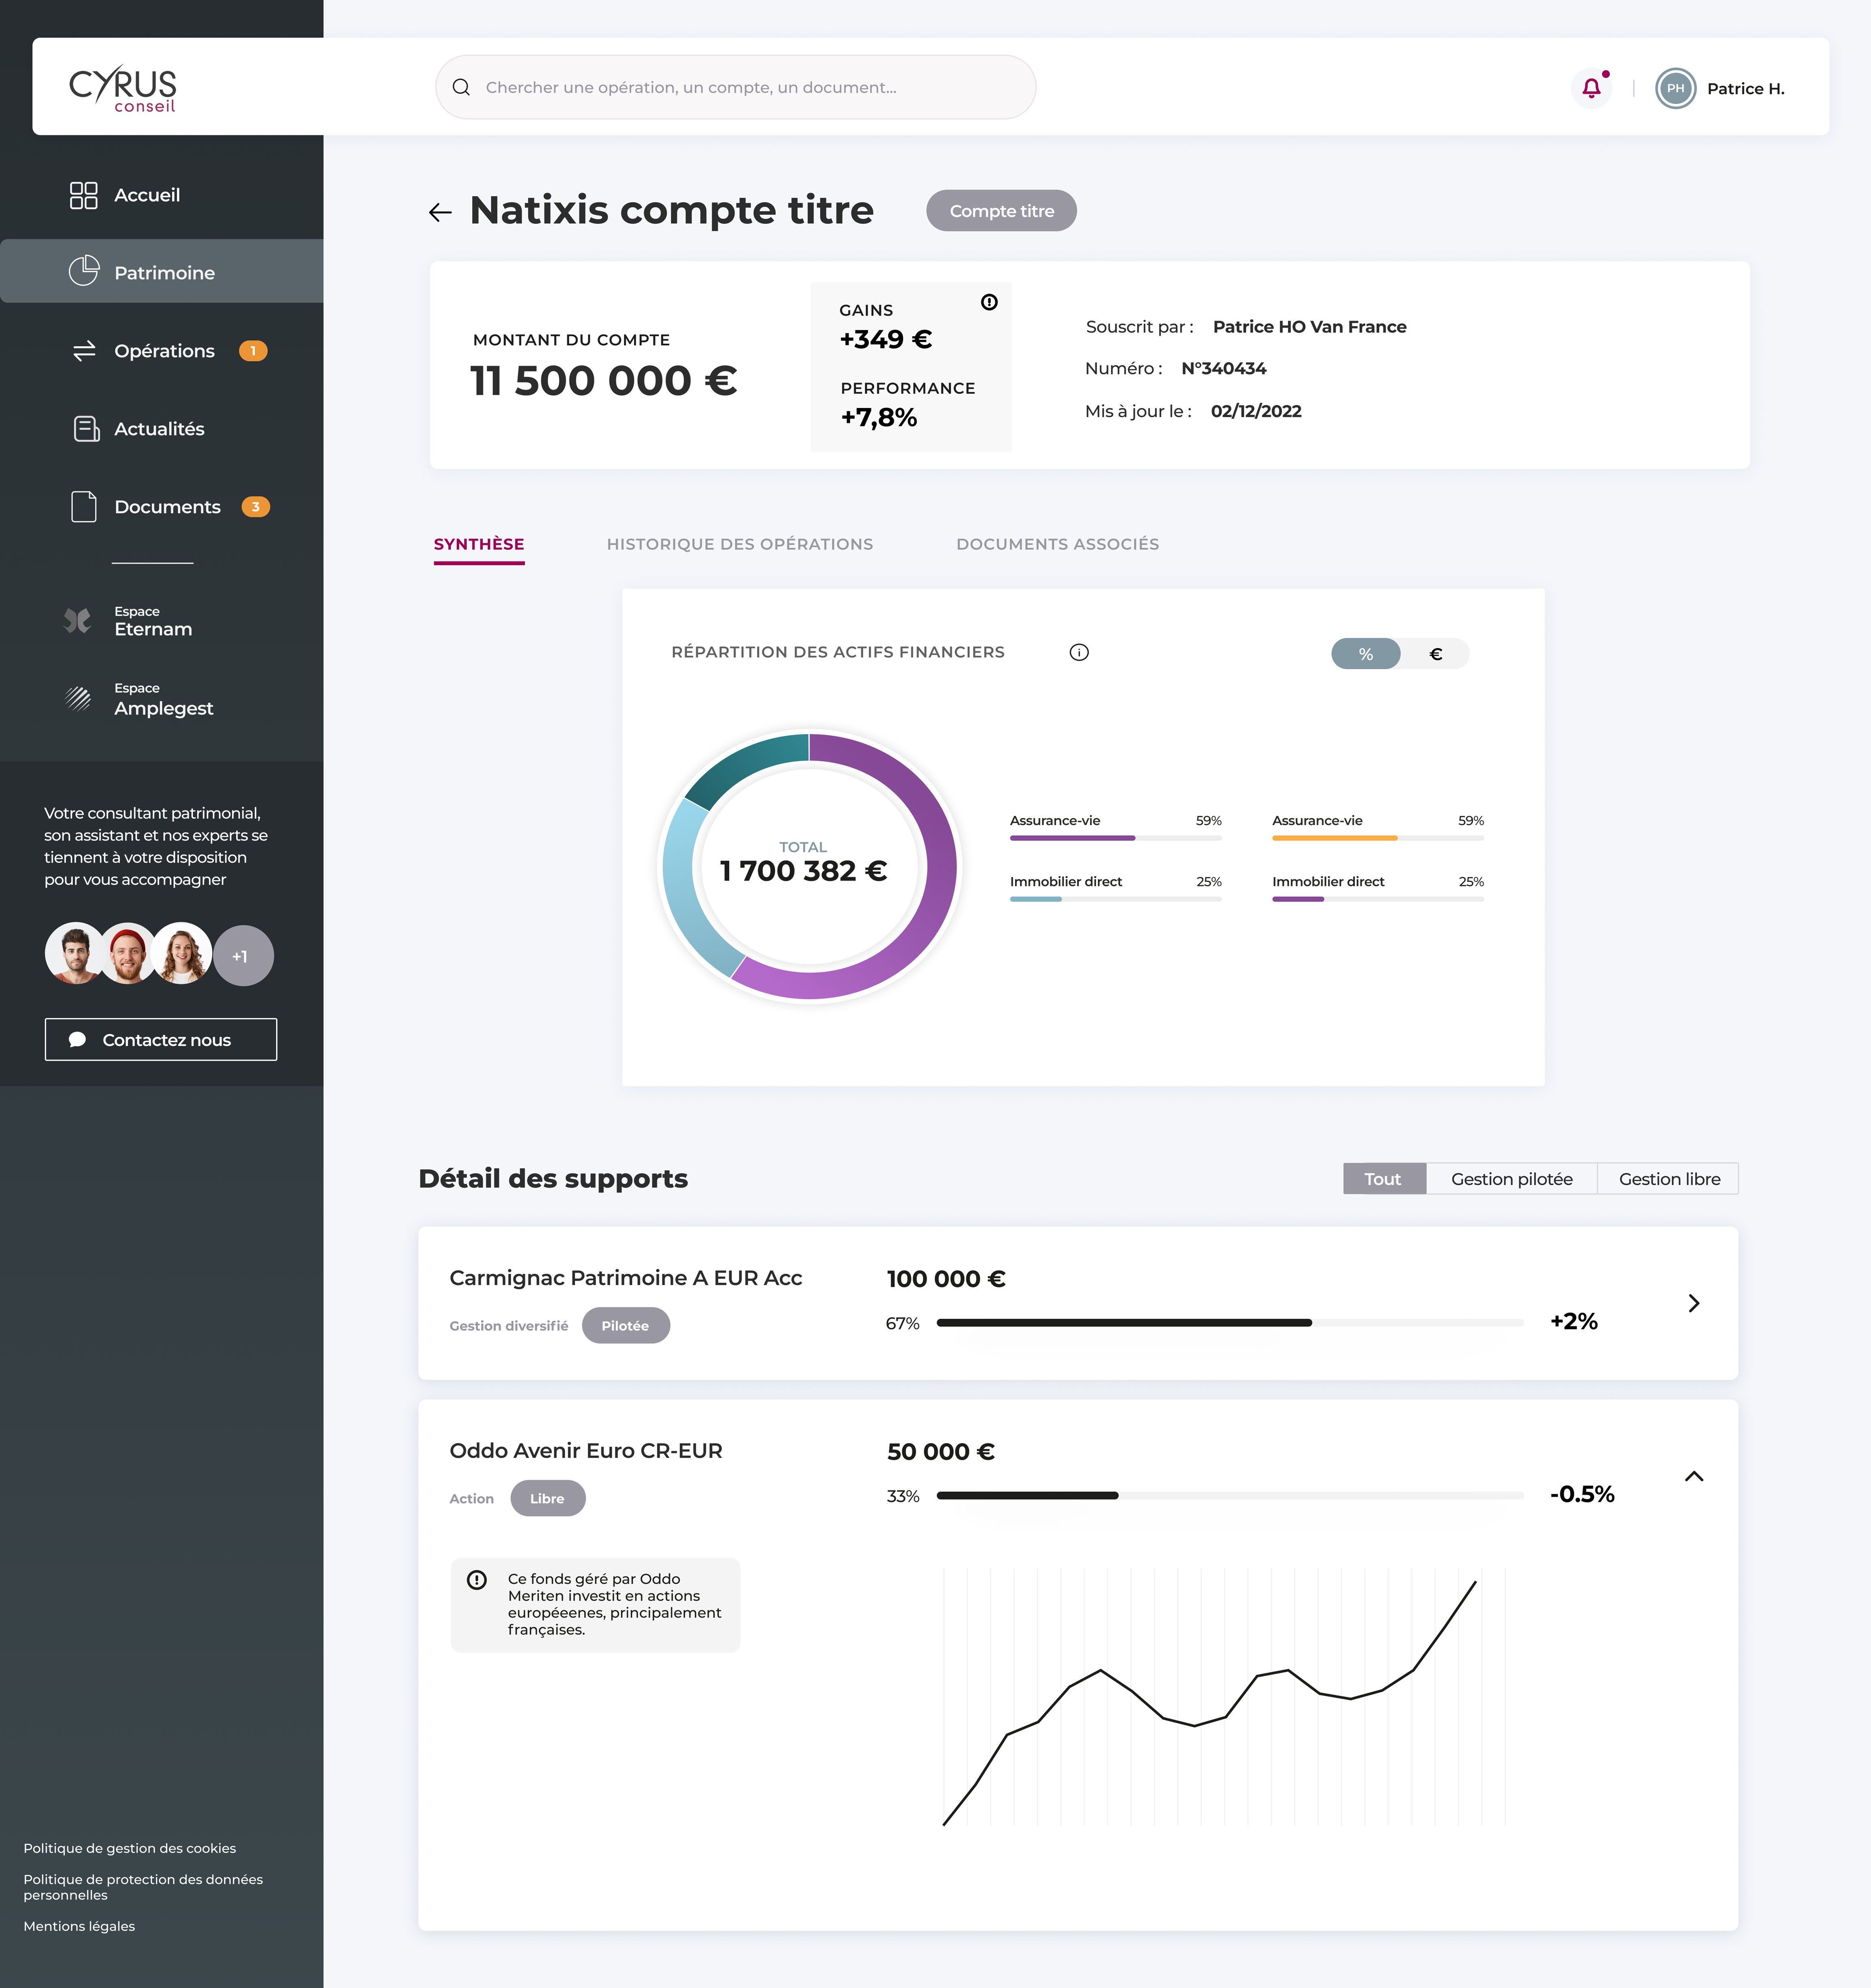Switch the chart to percent view
The width and height of the screenshot is (1871, 1988).
tap(1366, 654)
